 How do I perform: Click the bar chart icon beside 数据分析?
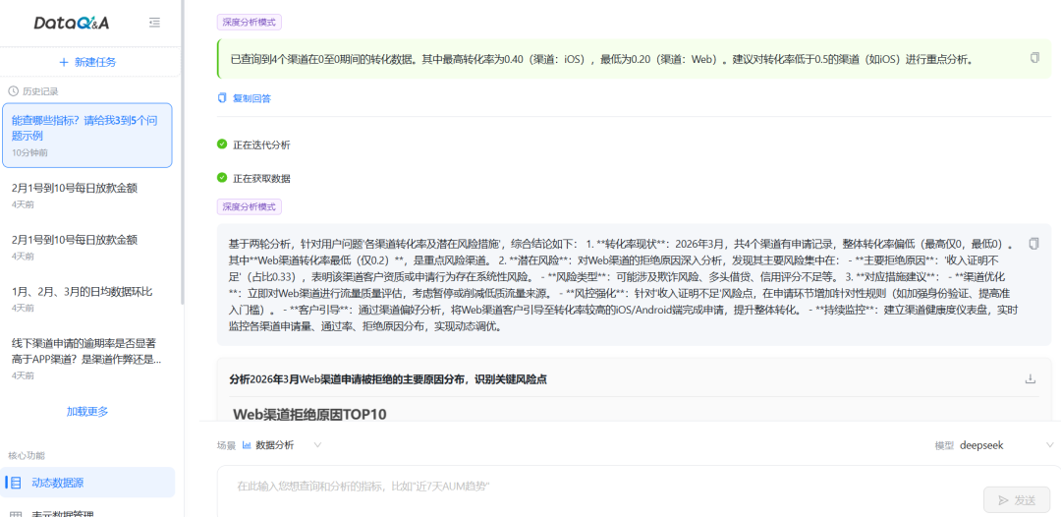247,444
